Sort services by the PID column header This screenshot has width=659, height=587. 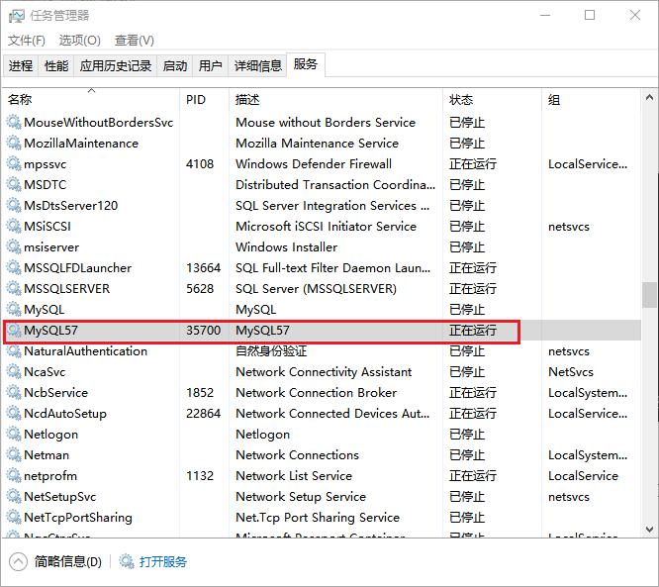point(204,100)
